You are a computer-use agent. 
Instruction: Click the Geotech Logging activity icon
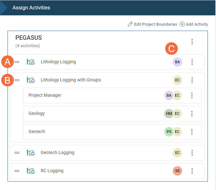(30, 153)
